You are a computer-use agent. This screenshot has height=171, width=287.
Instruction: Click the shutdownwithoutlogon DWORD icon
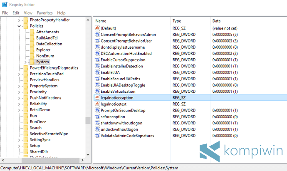point(97,123)
